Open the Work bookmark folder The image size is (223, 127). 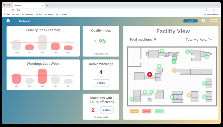point(39,14)
